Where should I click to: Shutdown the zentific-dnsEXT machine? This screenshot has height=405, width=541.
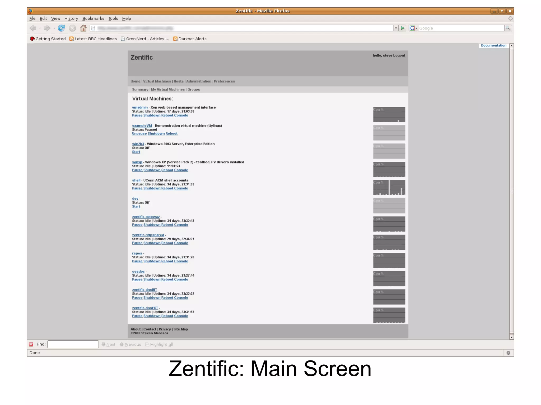[x=152, y=316]
